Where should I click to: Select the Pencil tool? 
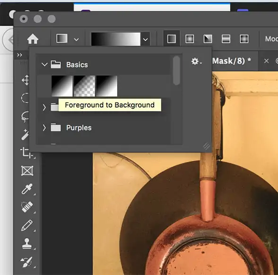pos(27,225)
